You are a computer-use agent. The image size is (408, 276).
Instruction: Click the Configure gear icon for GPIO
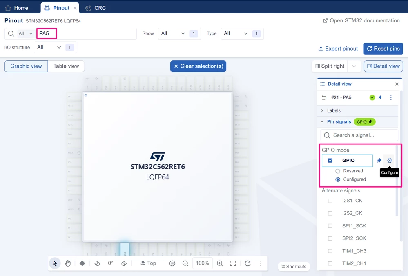[x=390, y=161]
